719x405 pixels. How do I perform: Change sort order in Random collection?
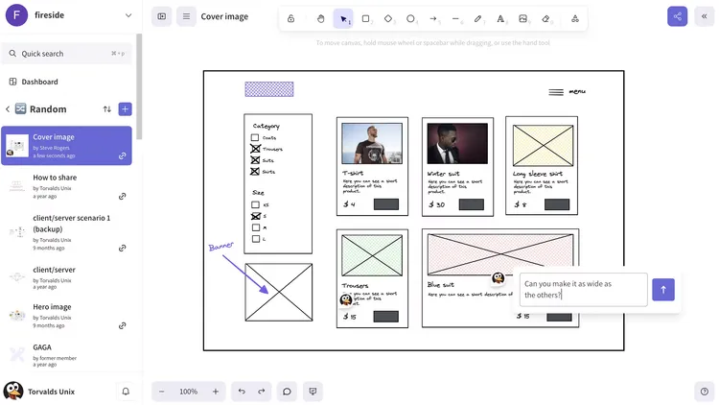(x=106, y=109)
